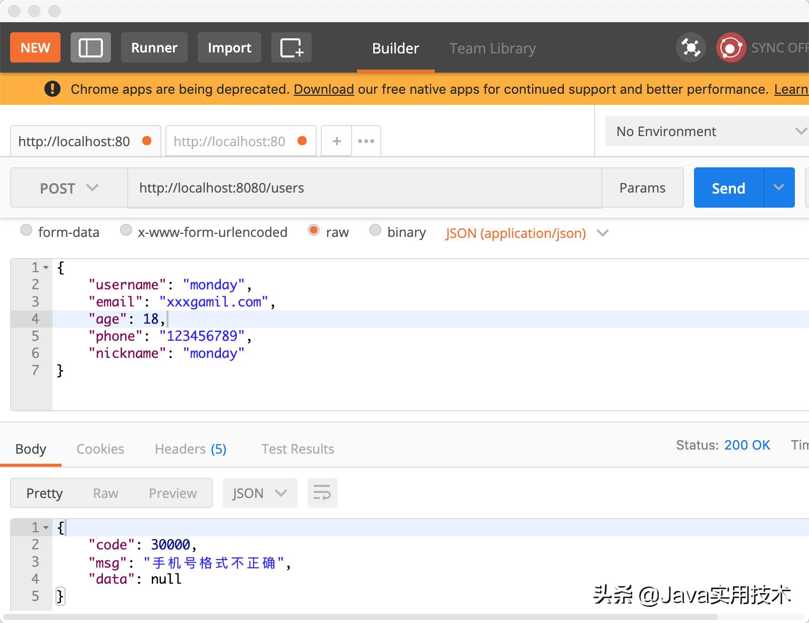Screen dimensions: 809x623
Task: Toggle line wrap in response body
Action: 322,492
